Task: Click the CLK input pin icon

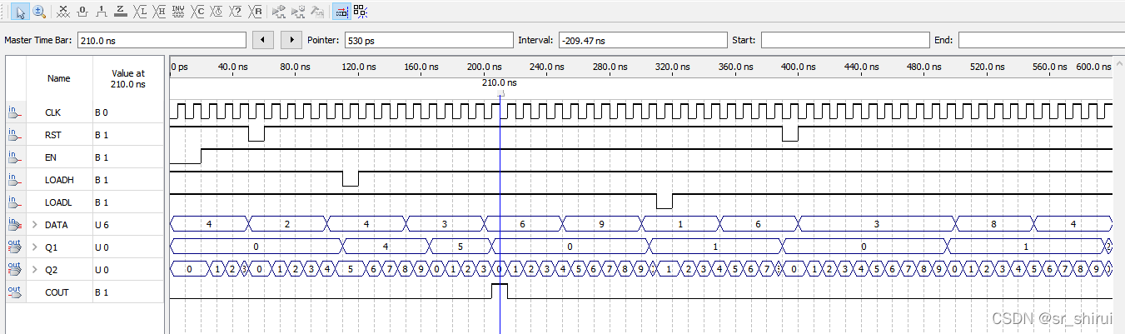Action: (14, 112)
